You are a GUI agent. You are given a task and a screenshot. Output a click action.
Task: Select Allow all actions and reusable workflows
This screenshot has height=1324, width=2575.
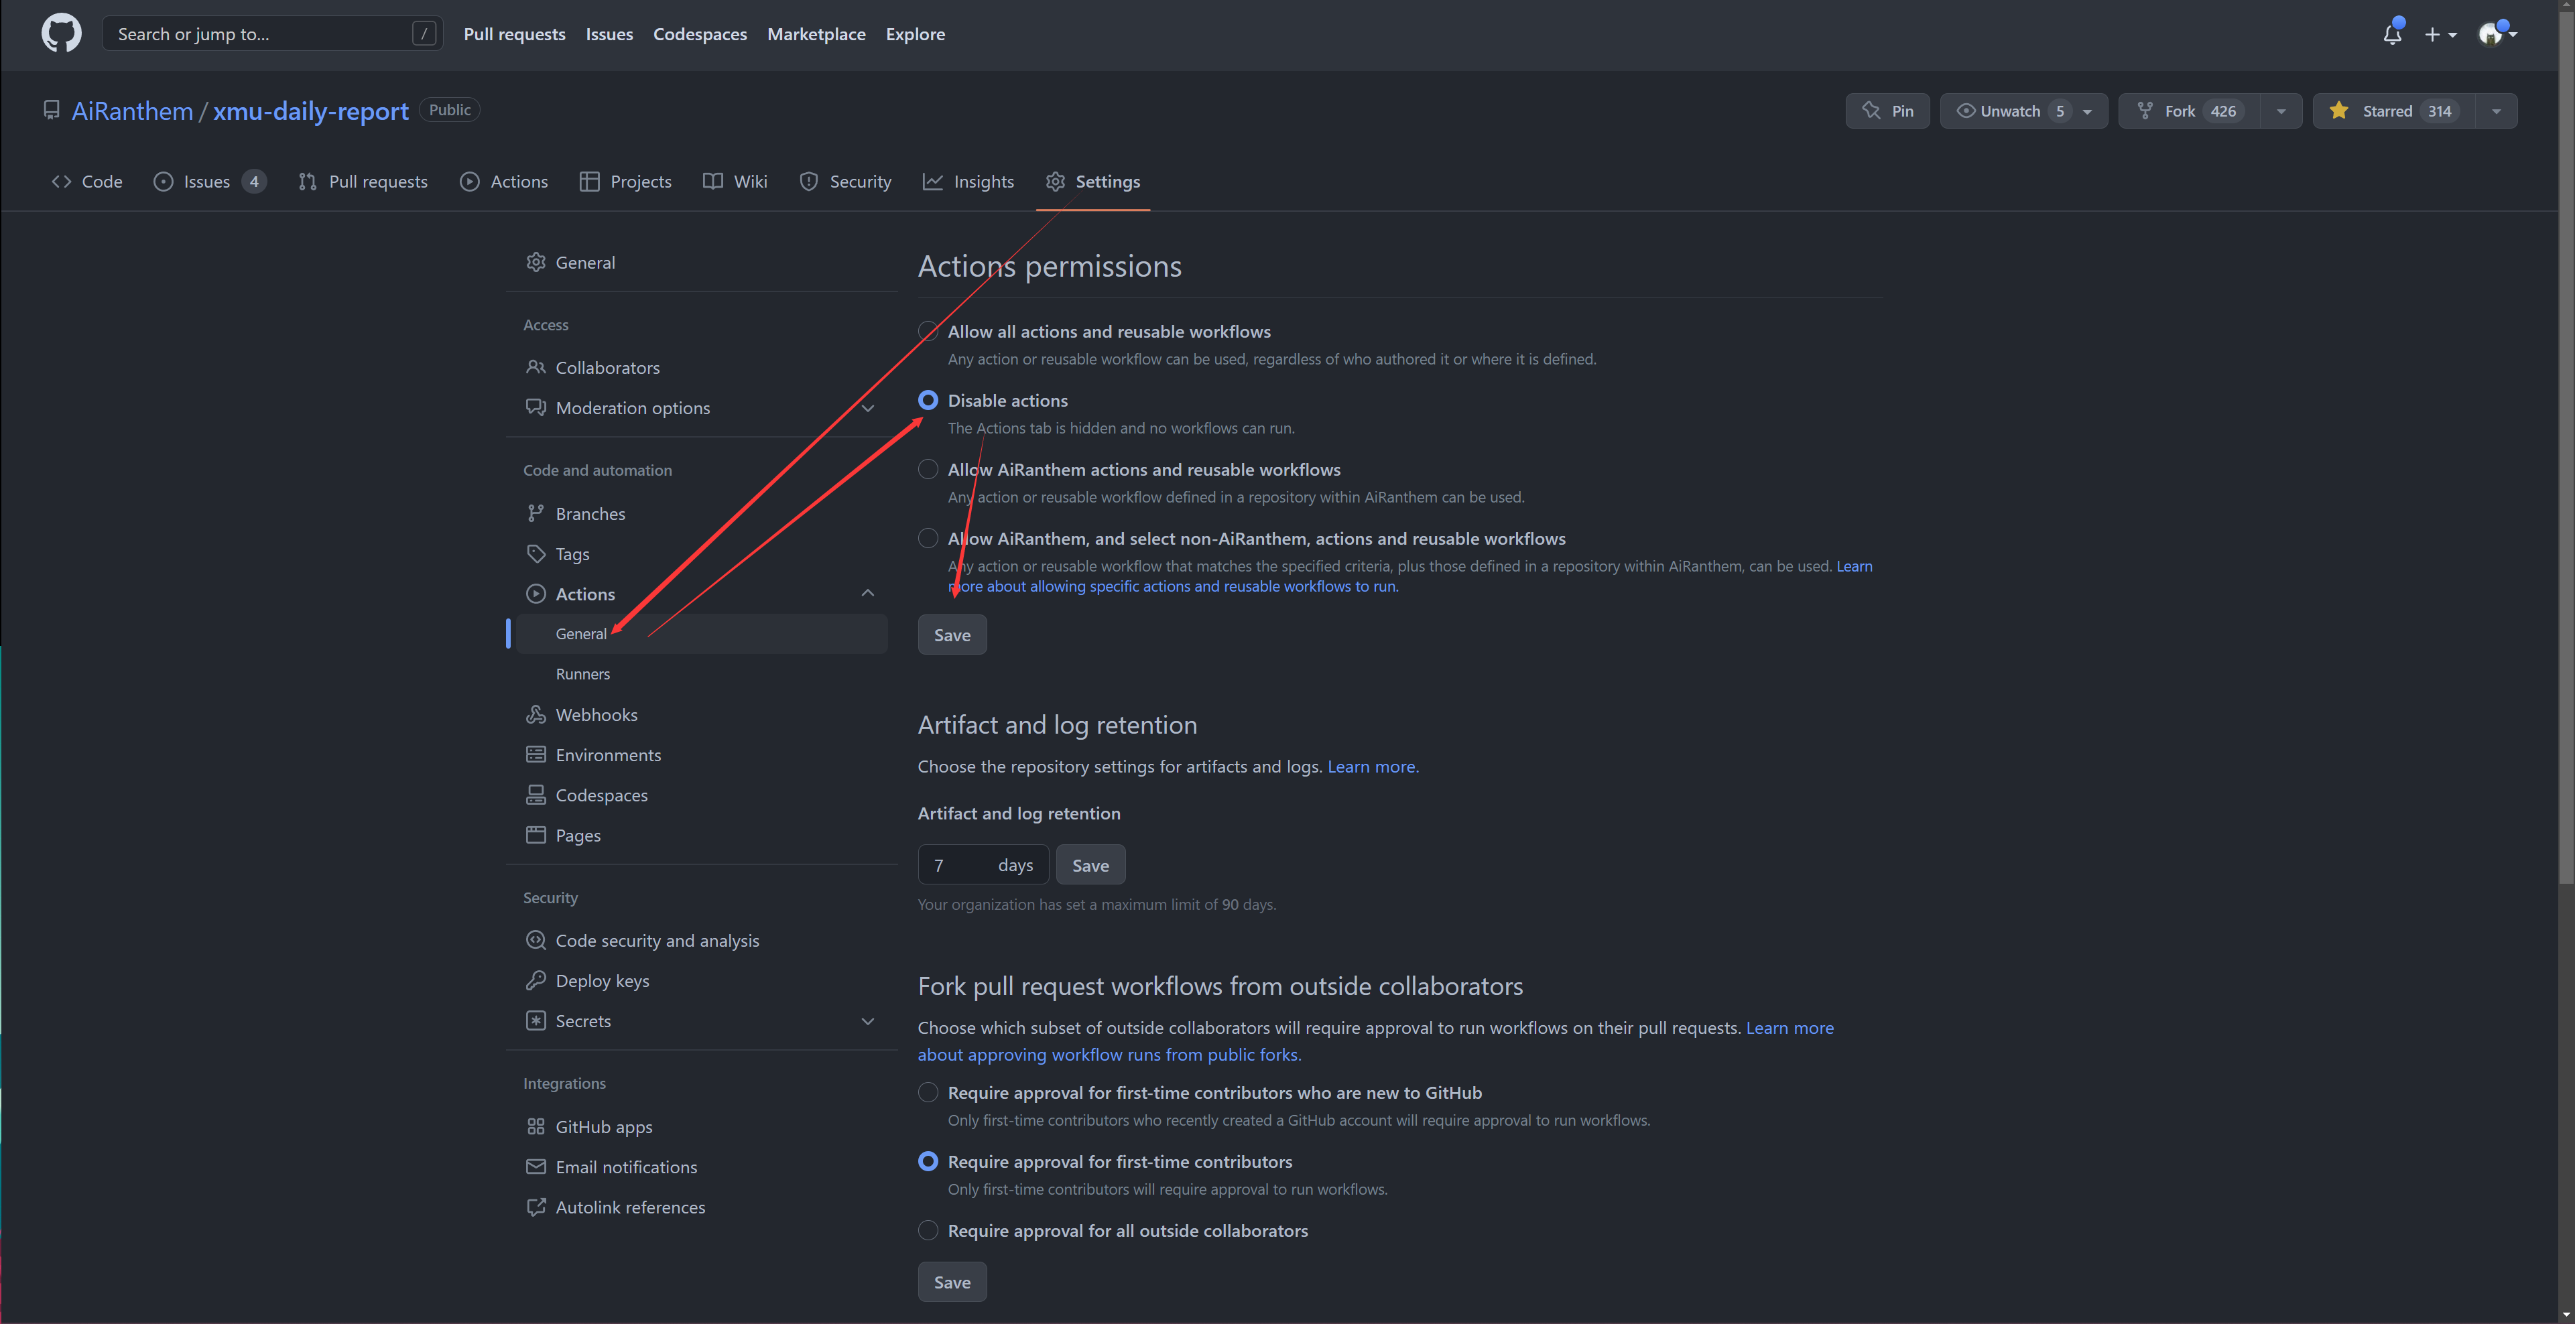928,331
